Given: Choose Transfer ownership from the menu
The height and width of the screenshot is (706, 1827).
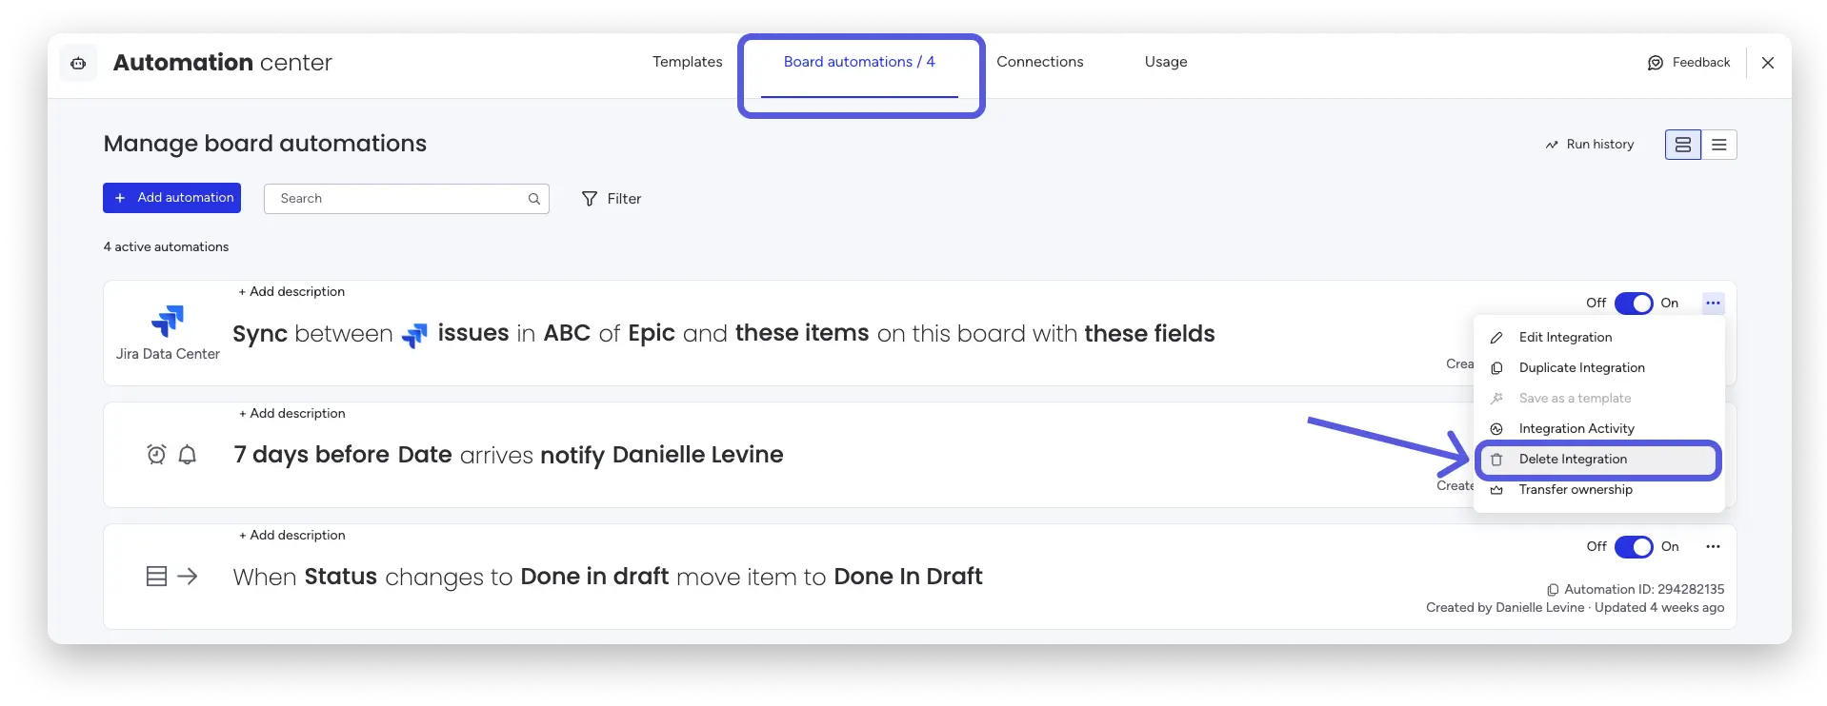Looking at the screenshot, I should [x=1599, y=490].
